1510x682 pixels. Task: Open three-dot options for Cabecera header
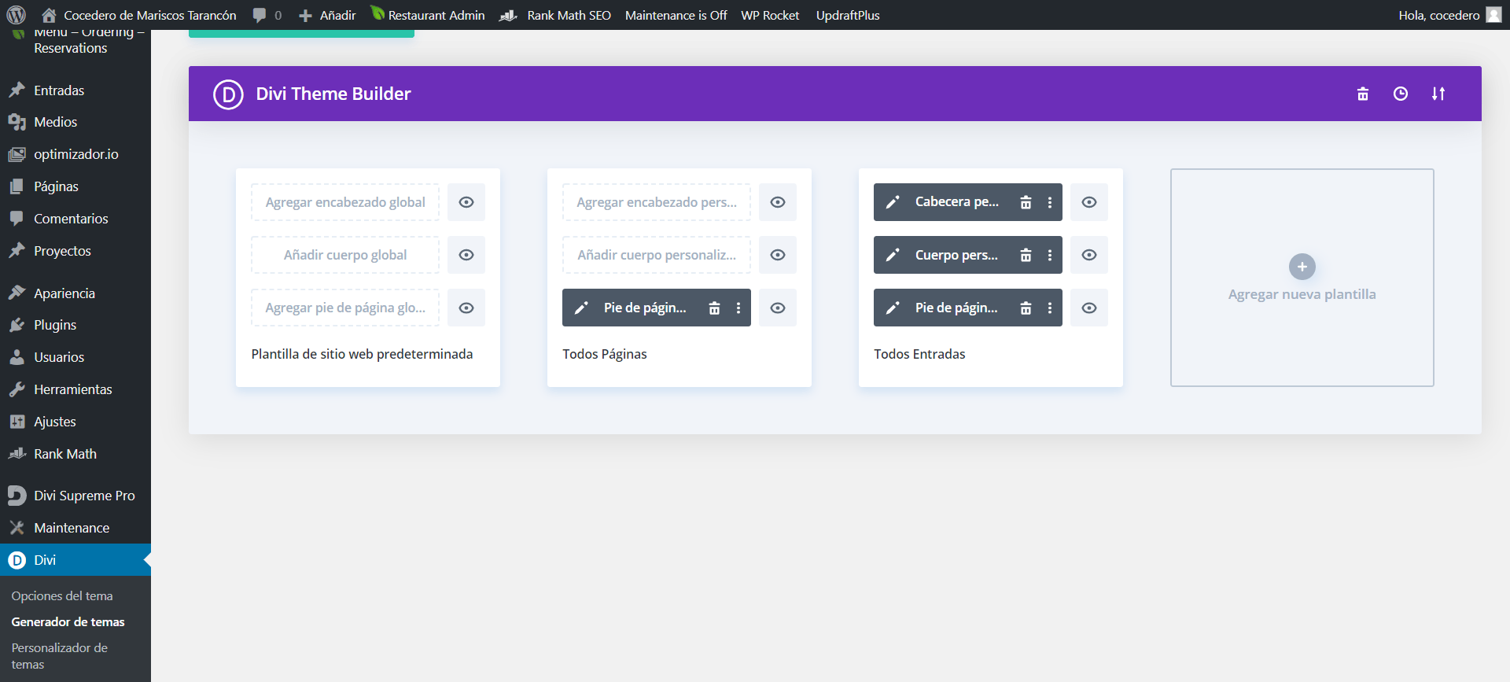(1050, 202)
